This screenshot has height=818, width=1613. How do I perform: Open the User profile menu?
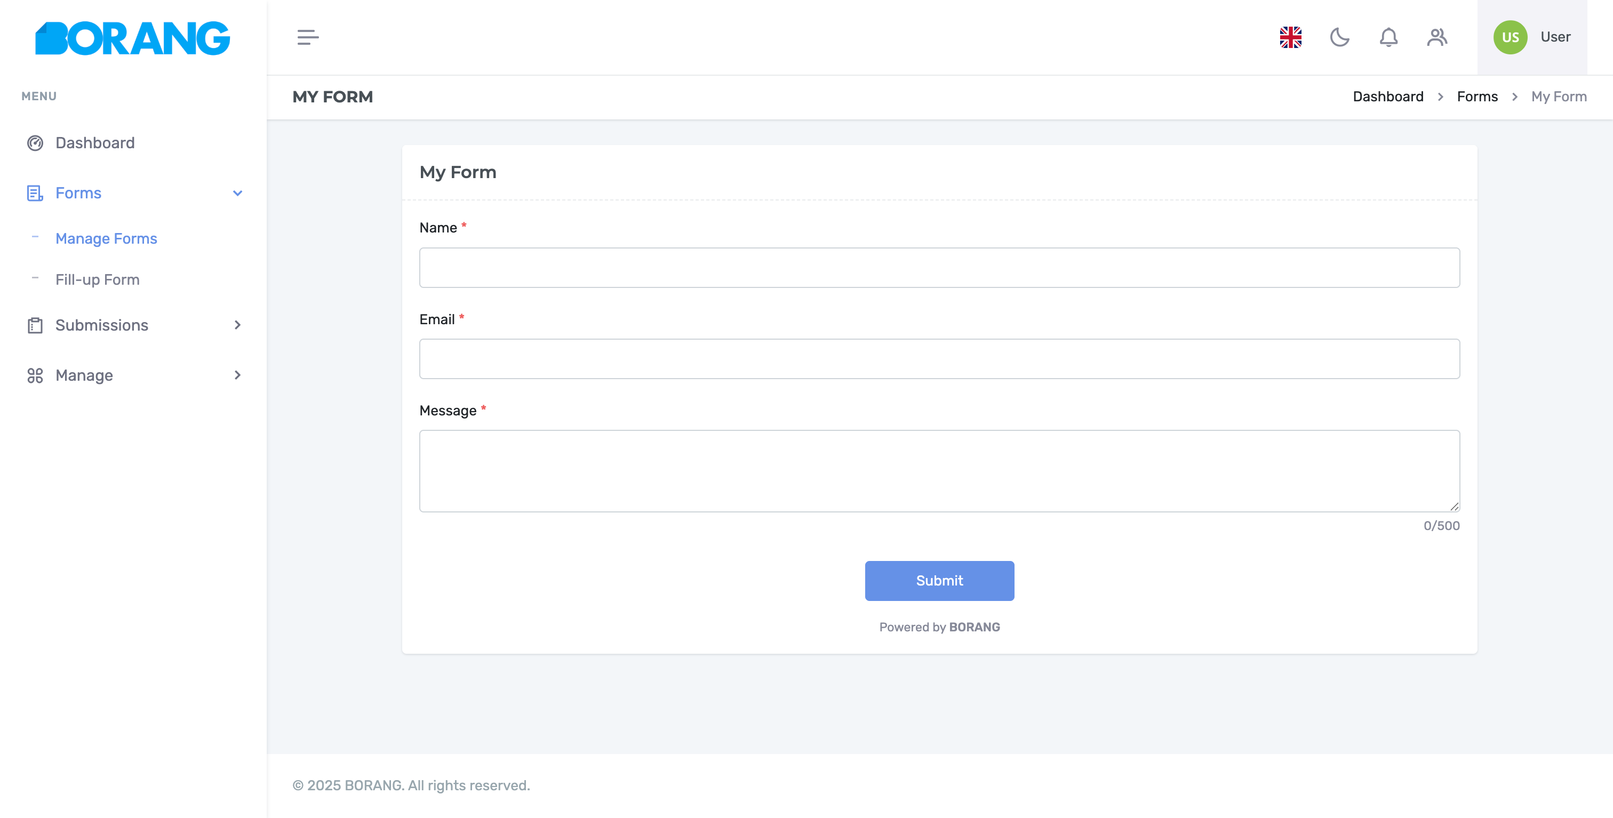tap(1531, 37)
